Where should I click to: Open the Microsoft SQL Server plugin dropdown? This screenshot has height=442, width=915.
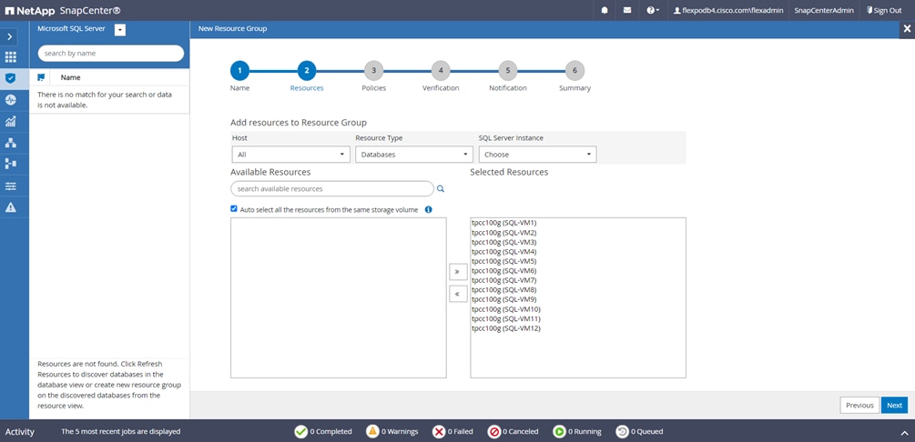click(119, 30)
